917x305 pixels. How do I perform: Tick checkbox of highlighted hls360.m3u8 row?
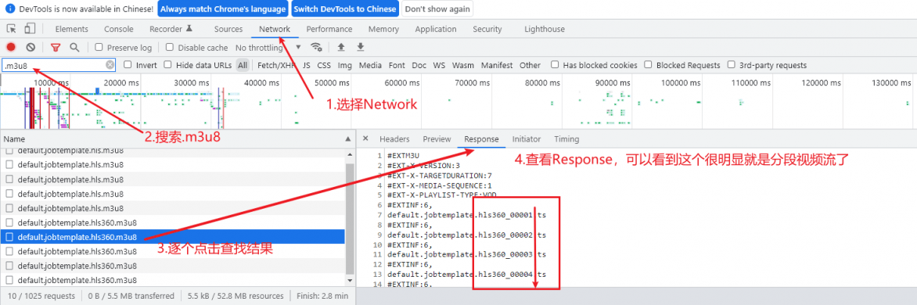pos(9,237)
